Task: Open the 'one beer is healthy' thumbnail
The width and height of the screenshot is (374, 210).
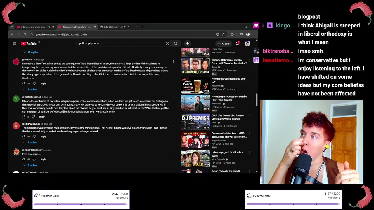Action: click(x=195, y=85)
